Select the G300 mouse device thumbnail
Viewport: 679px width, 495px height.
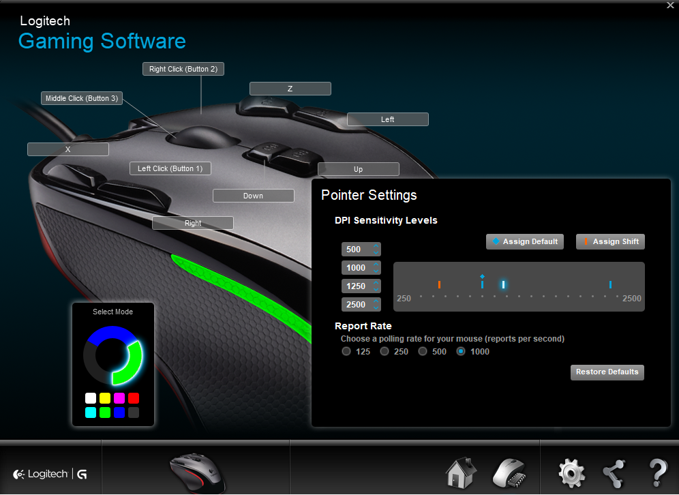click(198, 473)
